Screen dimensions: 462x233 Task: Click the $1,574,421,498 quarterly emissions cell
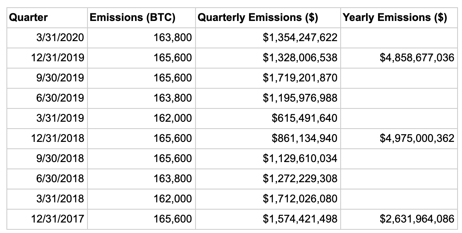(x=300, y=219)
